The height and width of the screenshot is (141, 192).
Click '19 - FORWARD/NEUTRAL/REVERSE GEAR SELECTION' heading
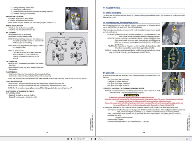pyautogui.click(x=120, y=23)
